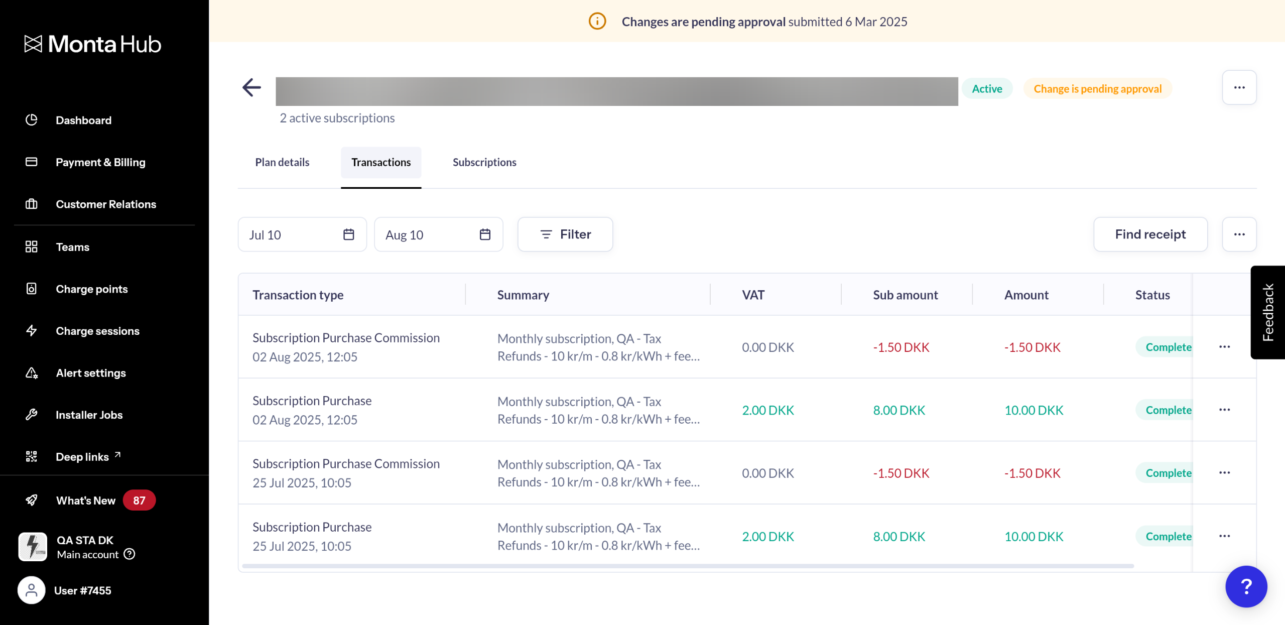This screenshot has height=625, width=1285.
Task: Open the plan's three-dot menu at top right
Action: (1239, 88)
